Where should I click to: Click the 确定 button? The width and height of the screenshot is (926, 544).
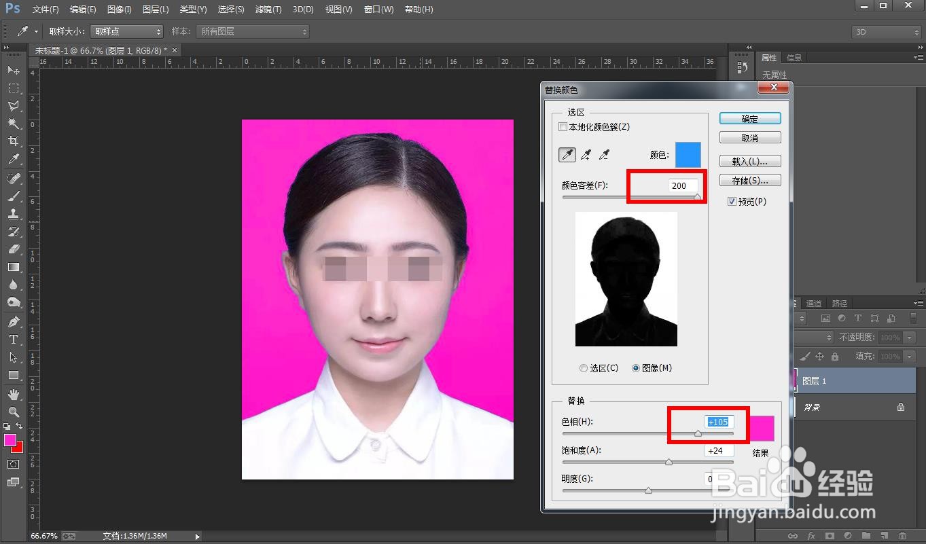coord(750,119)
